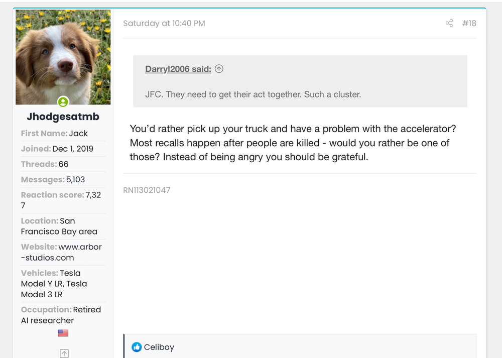Click the Saturday at 10:40 PM timestamp
The height and width of the screenshot is (358, 502).
(164, 23)
